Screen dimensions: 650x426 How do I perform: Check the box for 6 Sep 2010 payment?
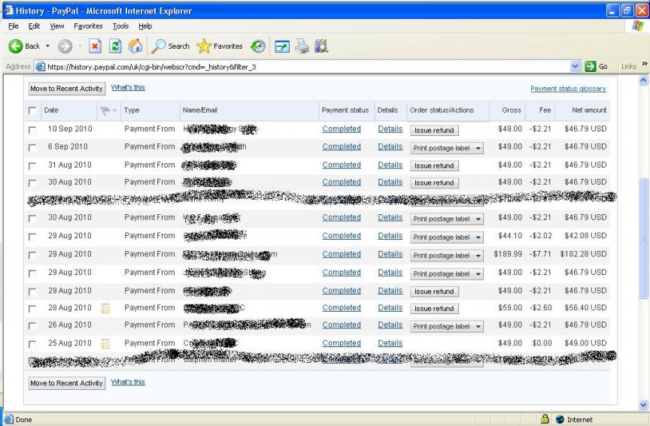coord(32,148)
